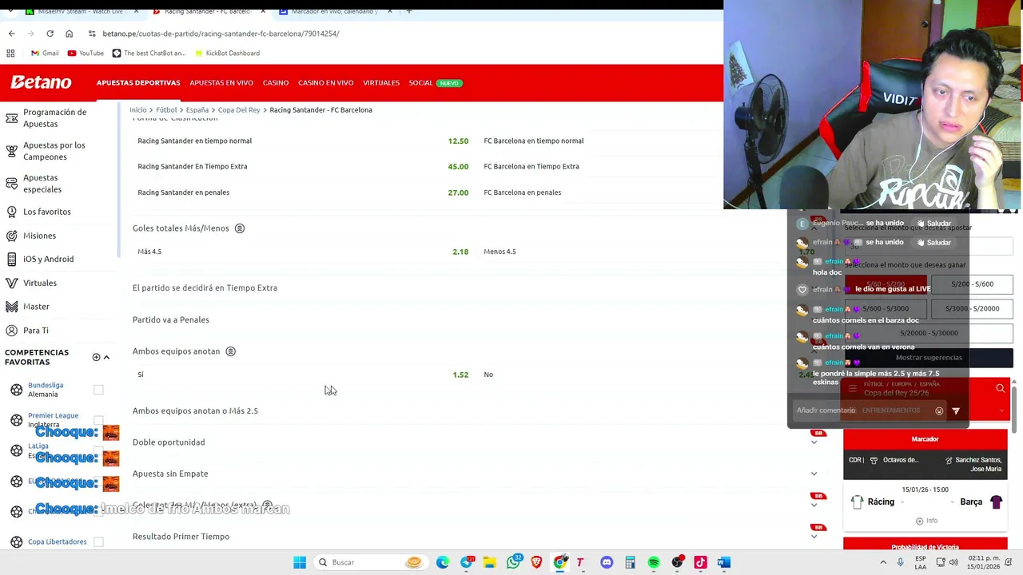The width and height of the screenshot is (1023, 575).
Task: Go to Casino en Vivo section
Action: pyautogui.click(x=325, y=83)
